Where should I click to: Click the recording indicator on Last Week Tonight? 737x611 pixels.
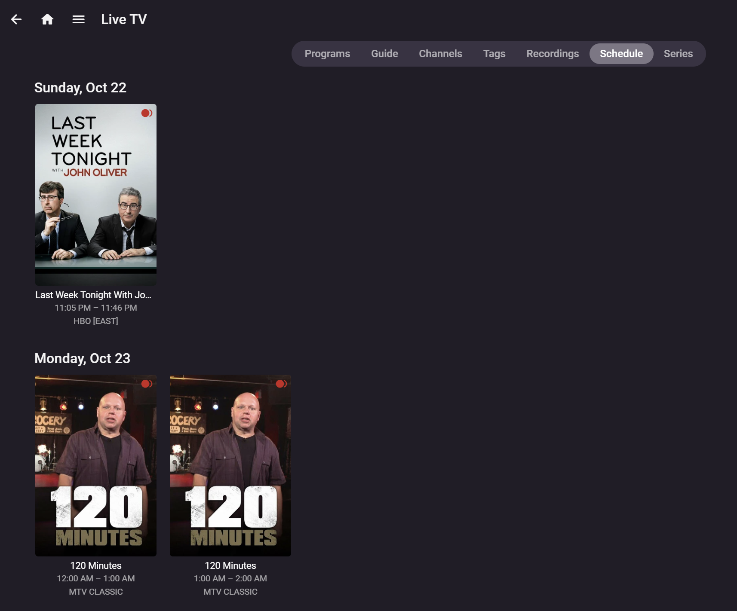(147, 113)
